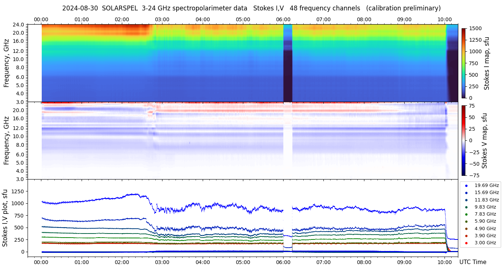Click the 4.90 GHz legend marker dot
The width and height of the screenshot is (503, 270).
(x=466, y=229)
